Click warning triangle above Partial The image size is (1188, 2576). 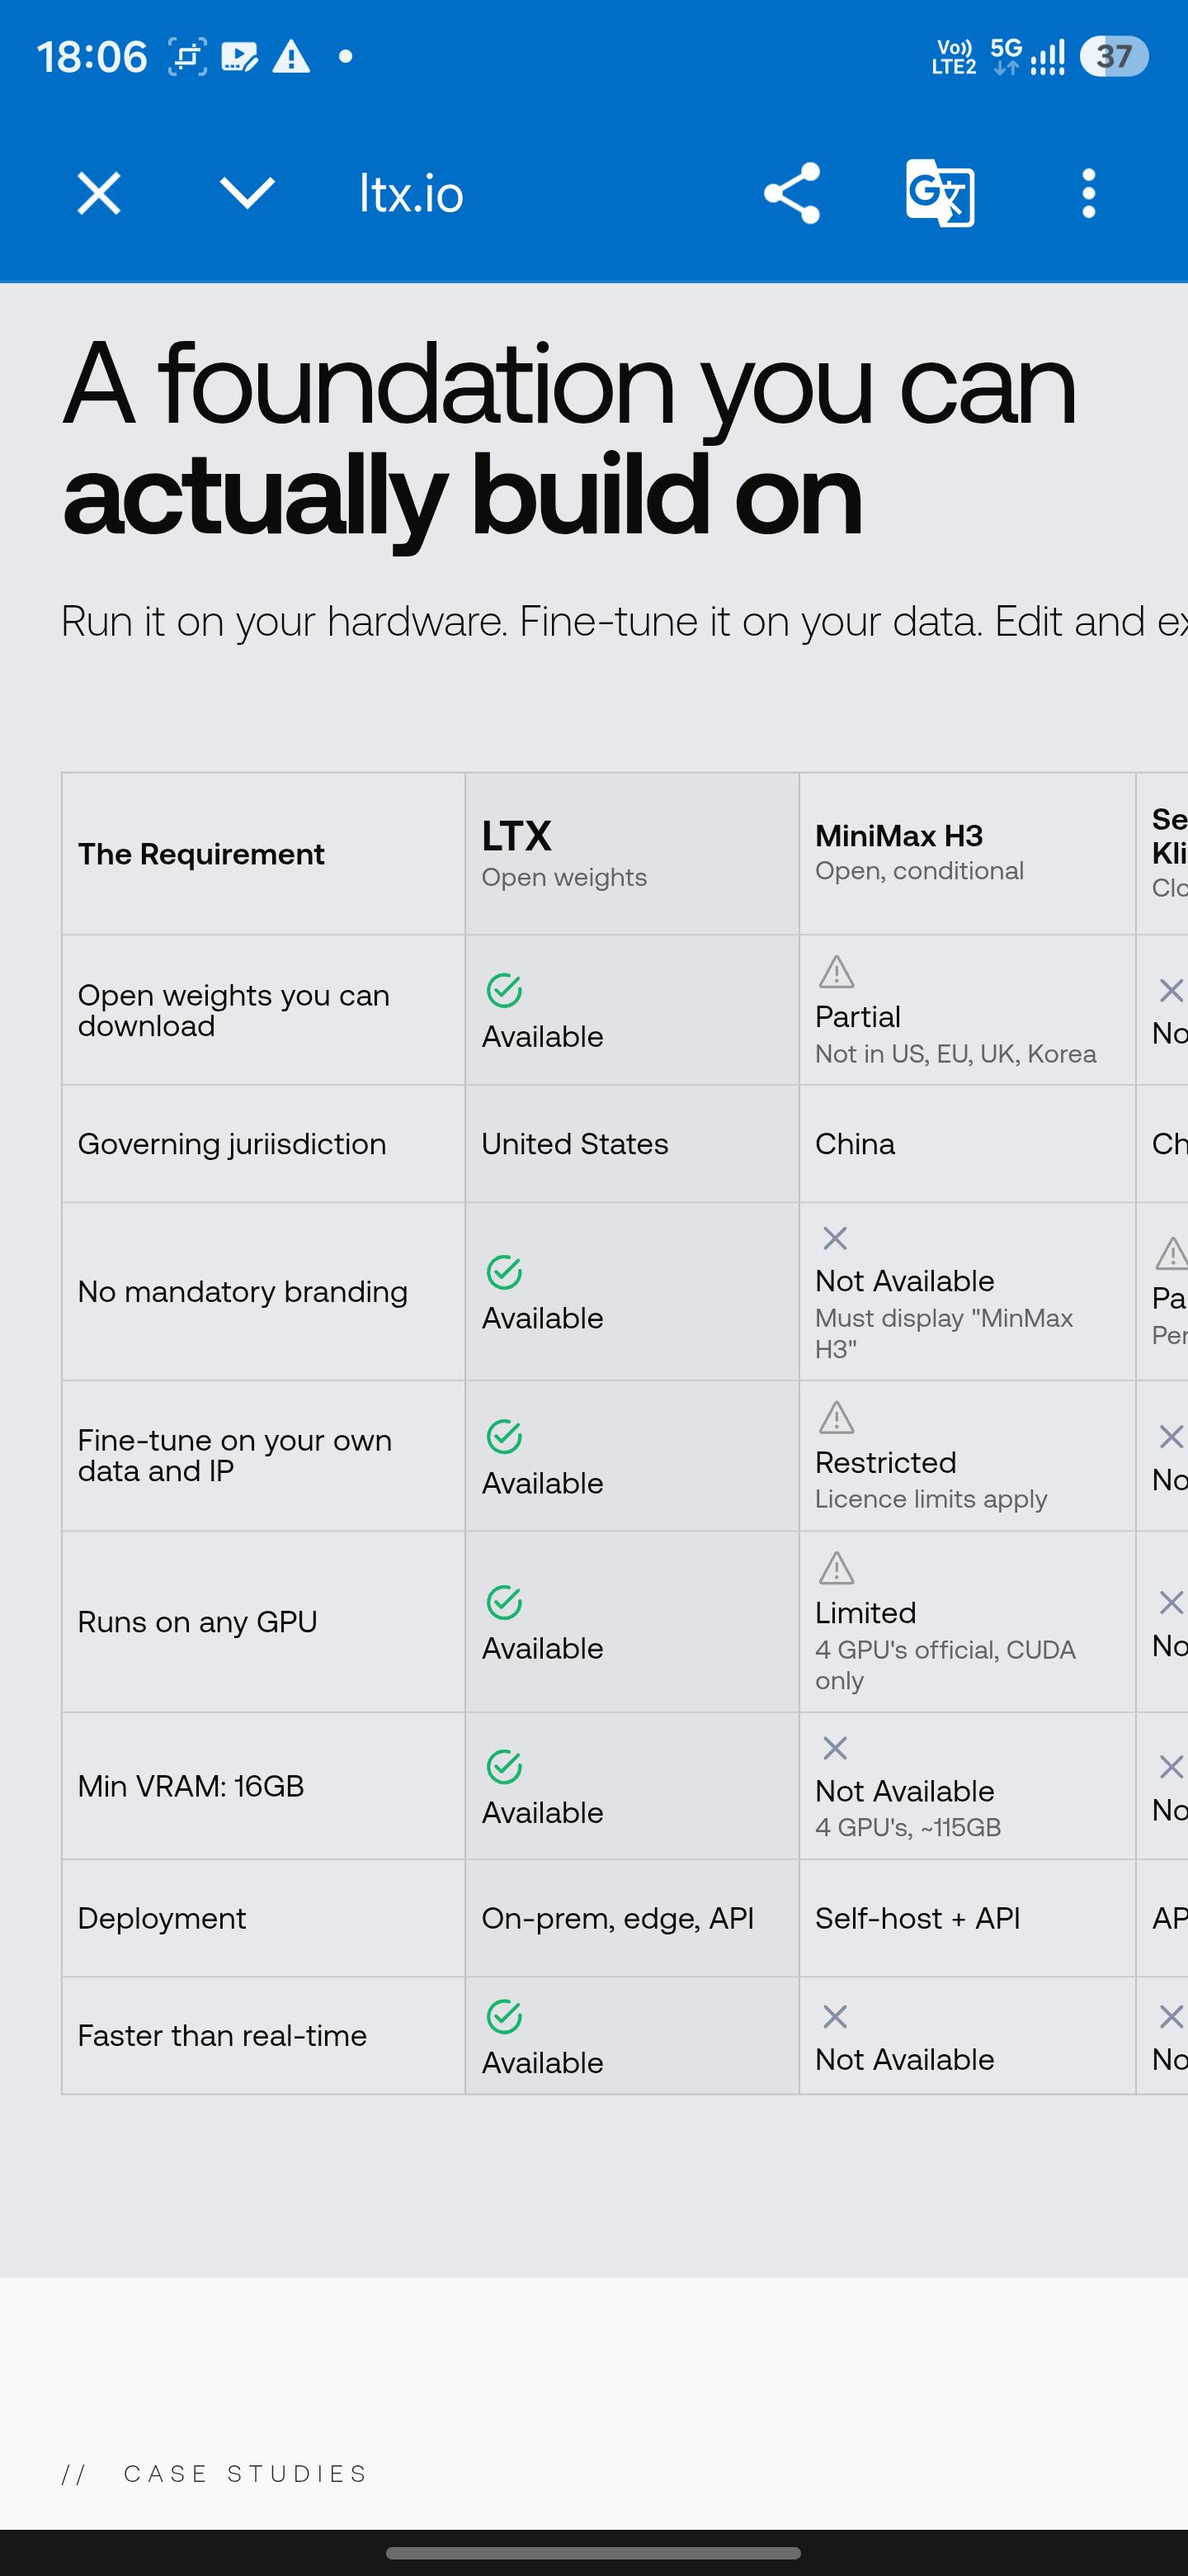pyautogui.click(x=837, y=971)
